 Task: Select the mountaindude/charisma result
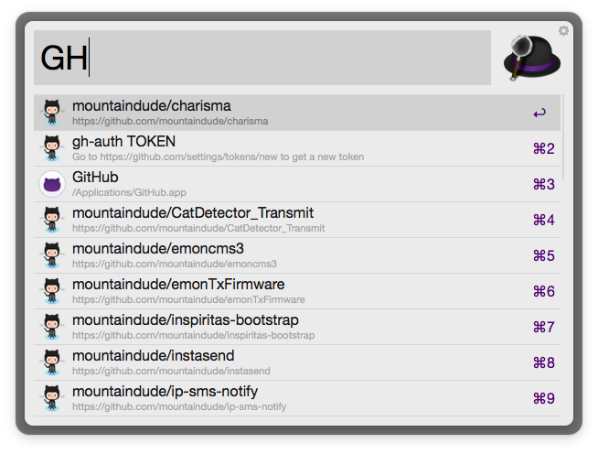point(297,113)
